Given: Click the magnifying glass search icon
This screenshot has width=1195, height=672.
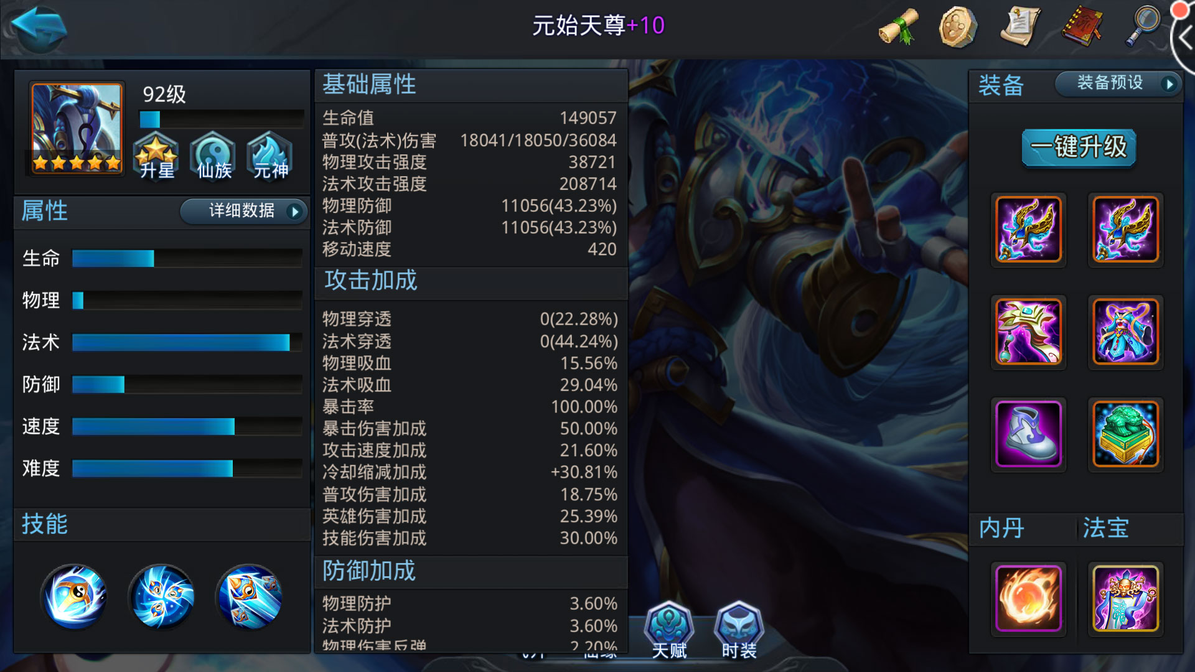Looking at the screenshot, I should point(1143,26).
